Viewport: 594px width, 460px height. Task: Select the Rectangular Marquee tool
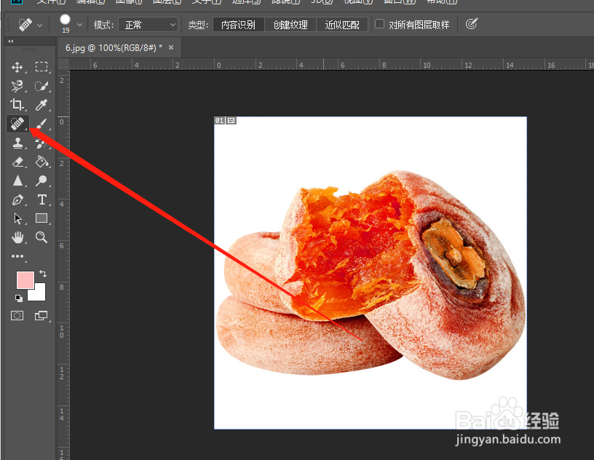point(41,67)
